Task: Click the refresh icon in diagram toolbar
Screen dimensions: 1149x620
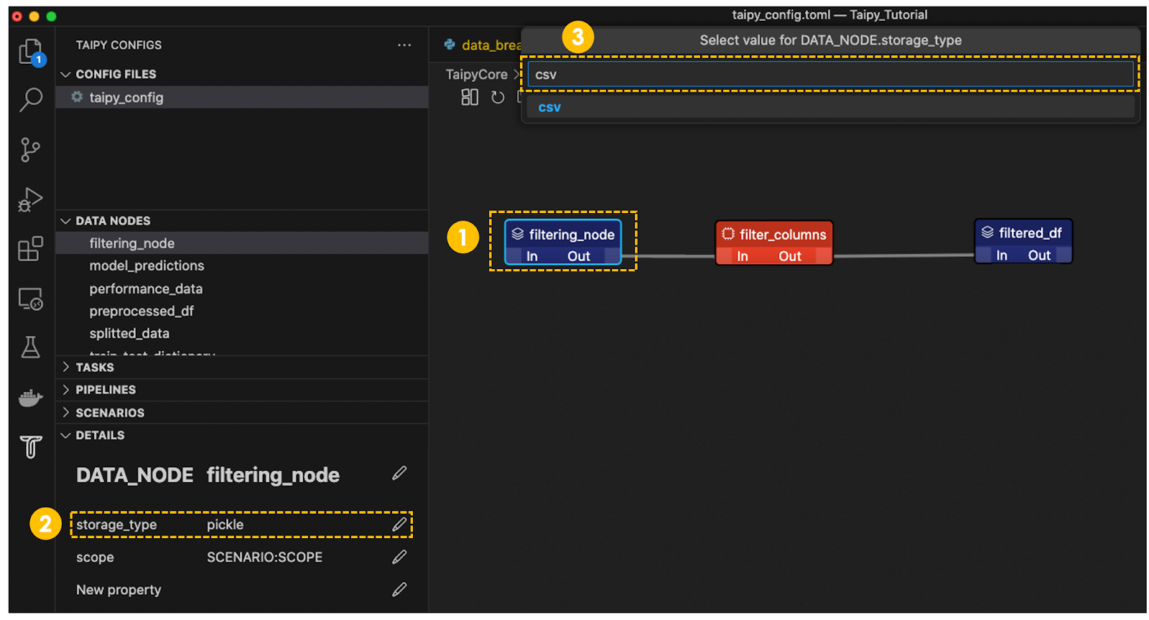Action: (498, 98)
